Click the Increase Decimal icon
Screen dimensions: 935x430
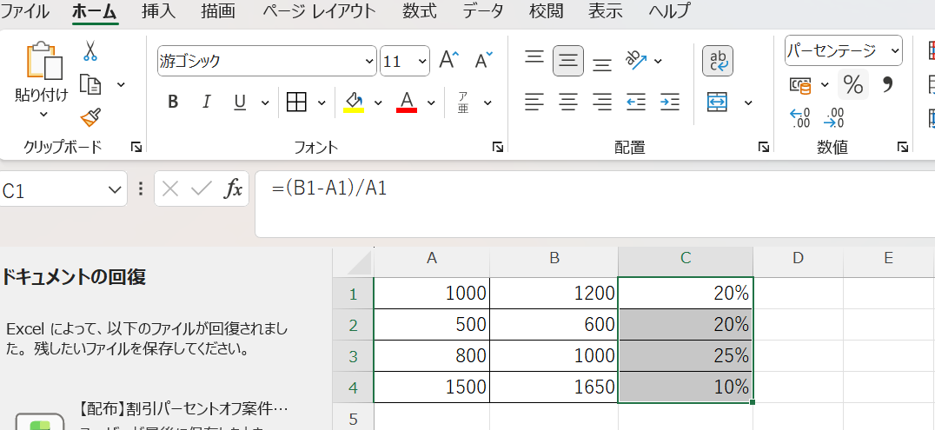799,117
